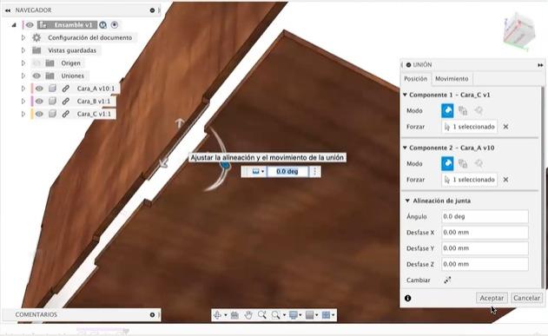Screen dimensions: 548x336
Task: Expand the Origen node
Action: 23,63
